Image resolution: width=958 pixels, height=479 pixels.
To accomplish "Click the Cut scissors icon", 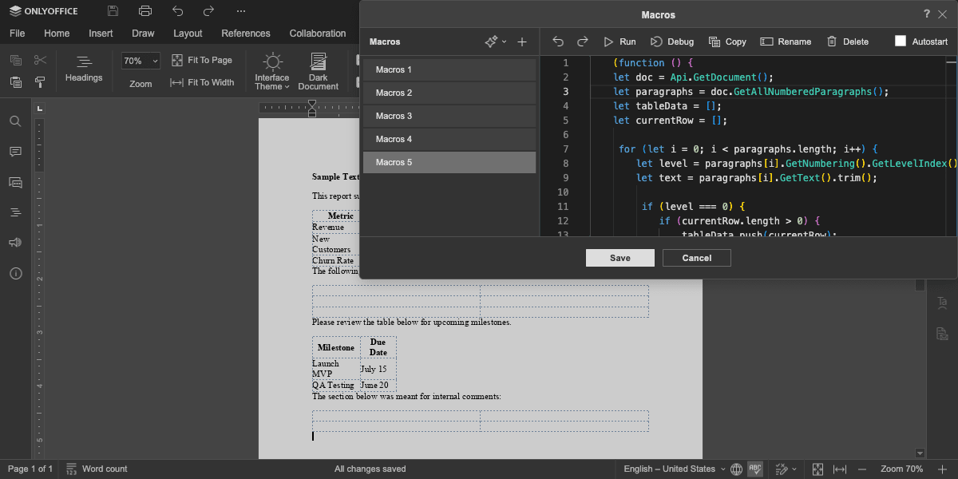I will click(x=40, y=61).
